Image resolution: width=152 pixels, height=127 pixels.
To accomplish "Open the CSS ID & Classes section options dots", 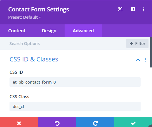I will tap(145, 60).
